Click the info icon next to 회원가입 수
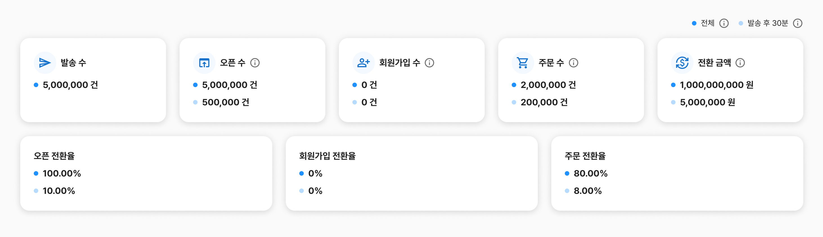This screenshot has height=237, width=823. [x=430, y=63]
